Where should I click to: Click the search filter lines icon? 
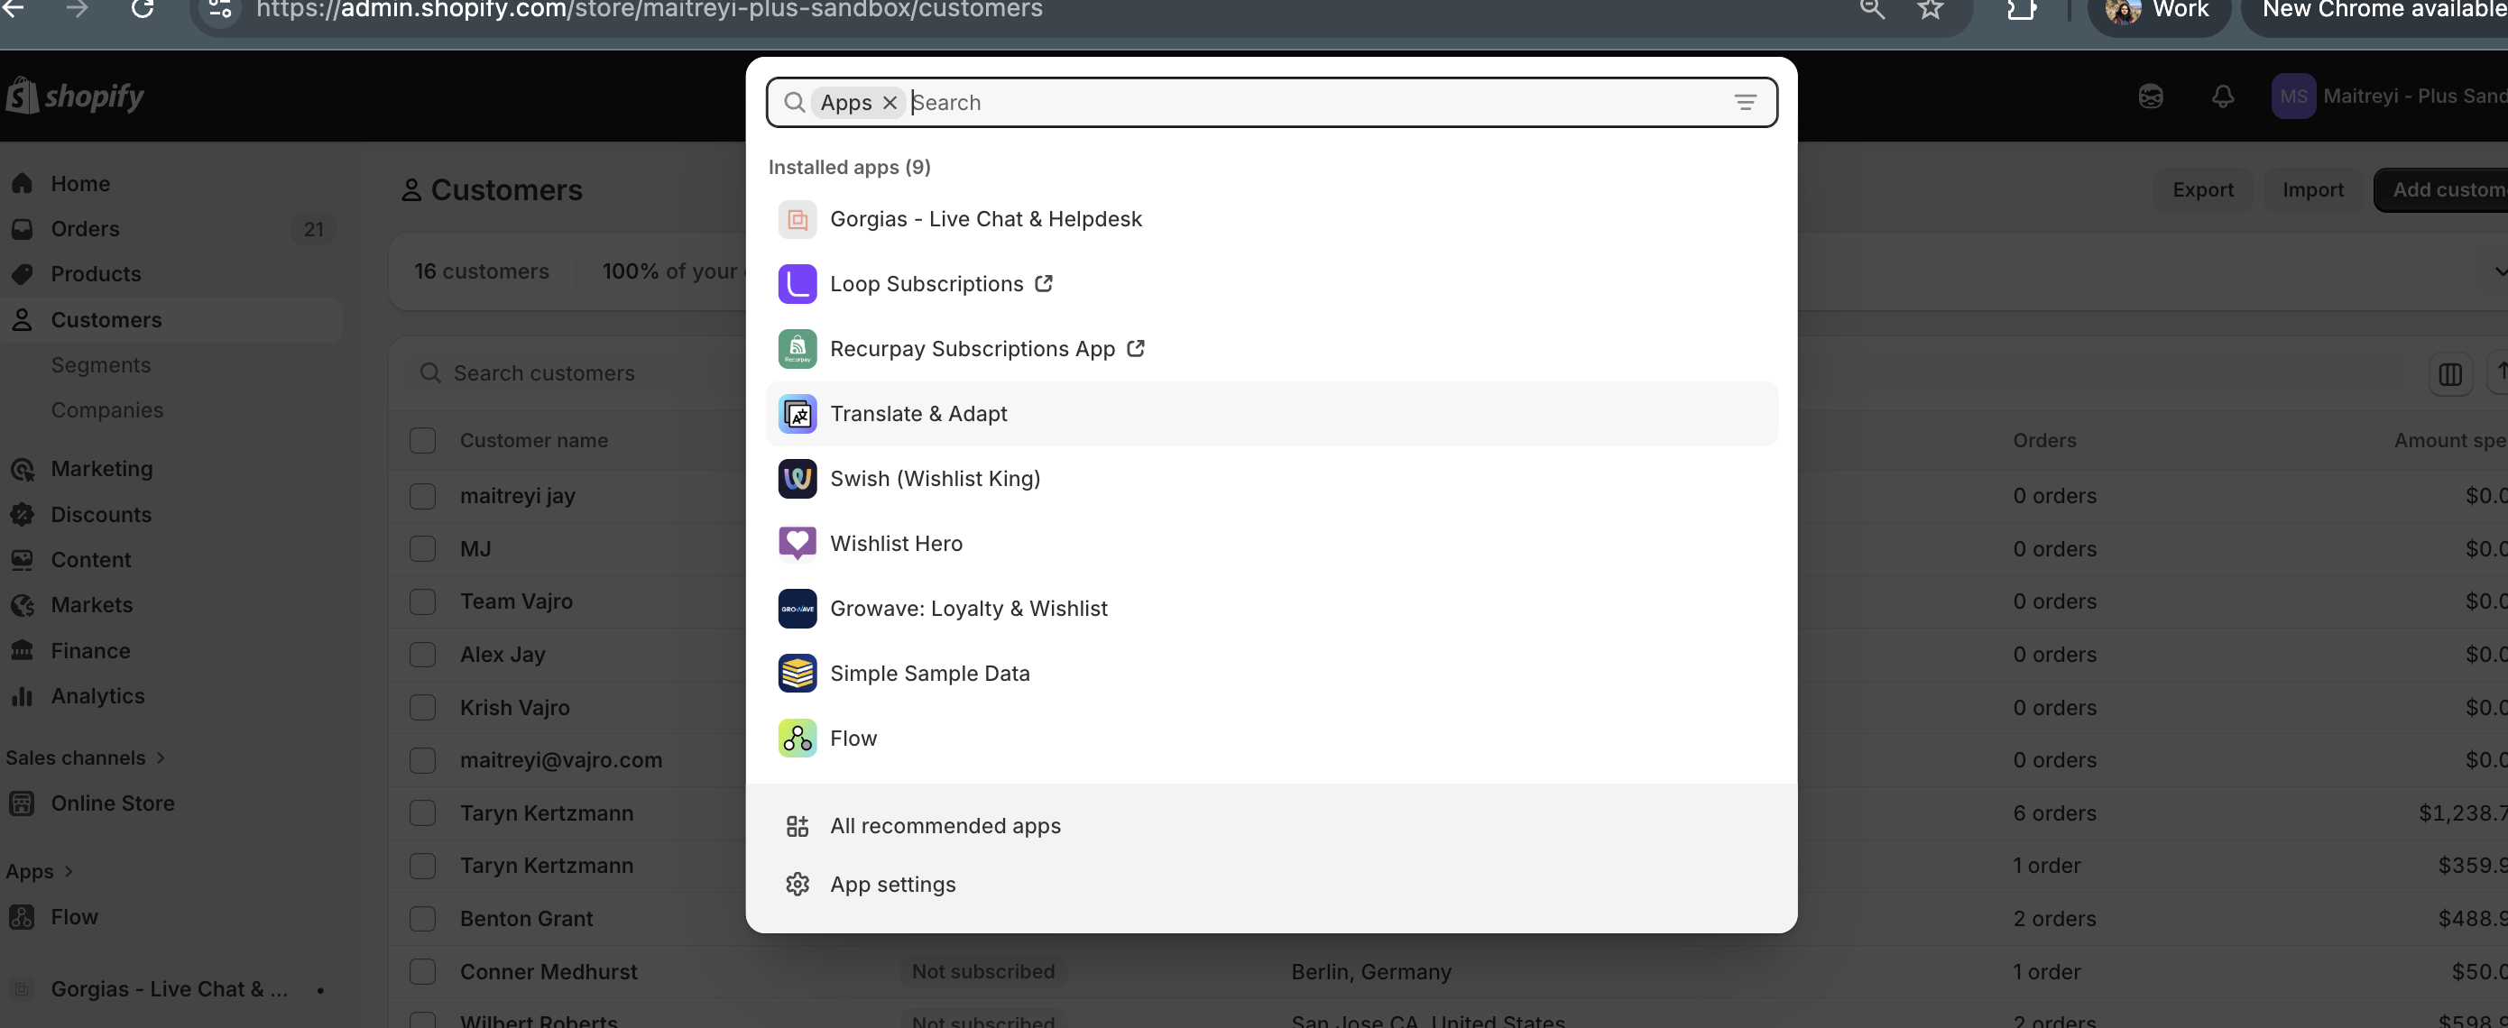[x=1745, y=102]
